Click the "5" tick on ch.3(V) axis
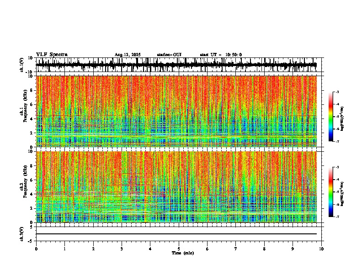This screenshot has width=362, height=279. pos(32,227)
